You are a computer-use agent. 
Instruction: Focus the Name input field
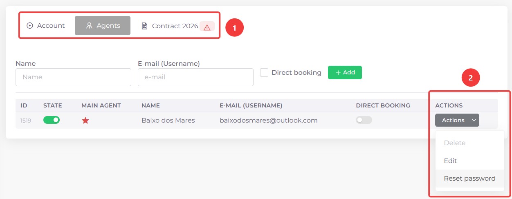(x=73, y=77)
